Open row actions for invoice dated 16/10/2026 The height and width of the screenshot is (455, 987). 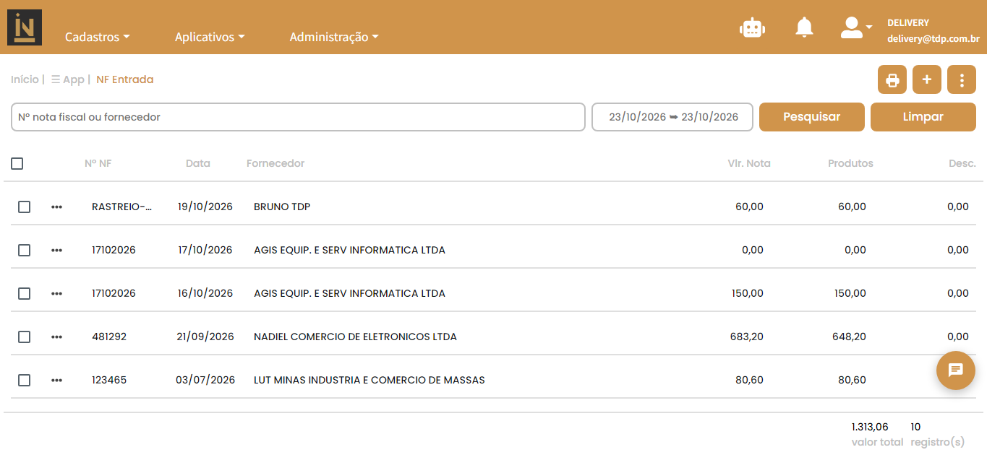coord(56,294)
